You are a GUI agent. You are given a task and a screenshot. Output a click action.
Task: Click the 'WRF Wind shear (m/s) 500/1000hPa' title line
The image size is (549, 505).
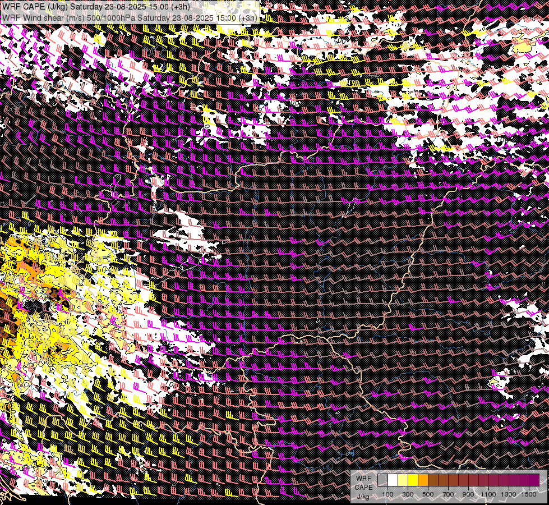(x=130, y=17)
